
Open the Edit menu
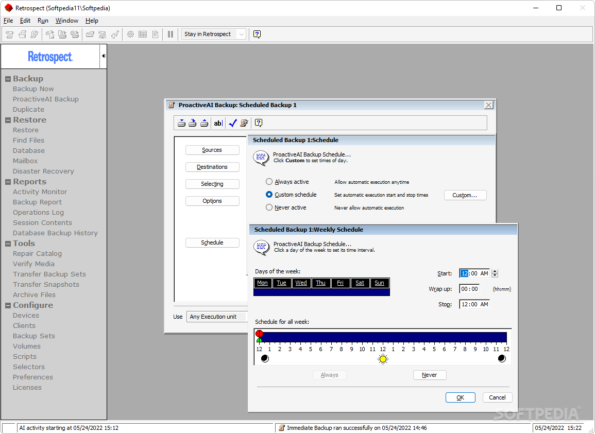tap(25, 21)
